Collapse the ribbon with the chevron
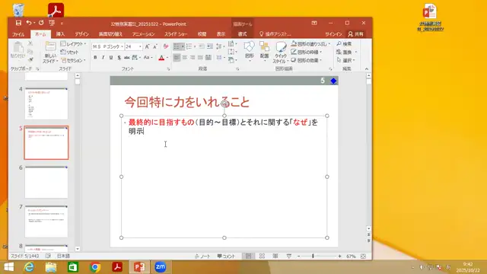Viewport: 487px width, 274px height. point(367,68)
